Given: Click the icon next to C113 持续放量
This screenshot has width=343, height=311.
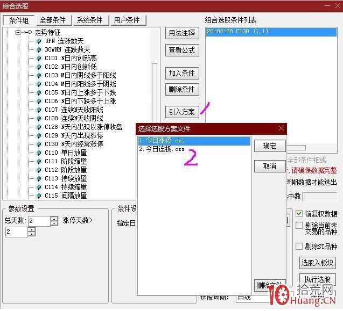Looking at the screenshot, I should click(x=39, y=178).
